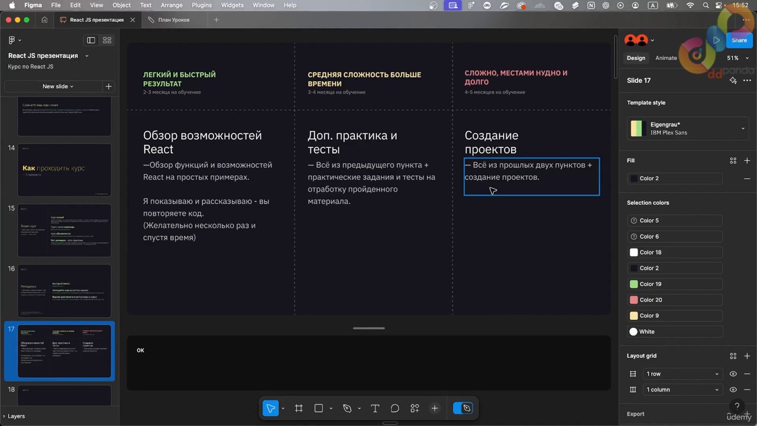Screen dimensions: 757x426
Task: Open the 1 row grid type dropdown
Action: coord(683,374)
